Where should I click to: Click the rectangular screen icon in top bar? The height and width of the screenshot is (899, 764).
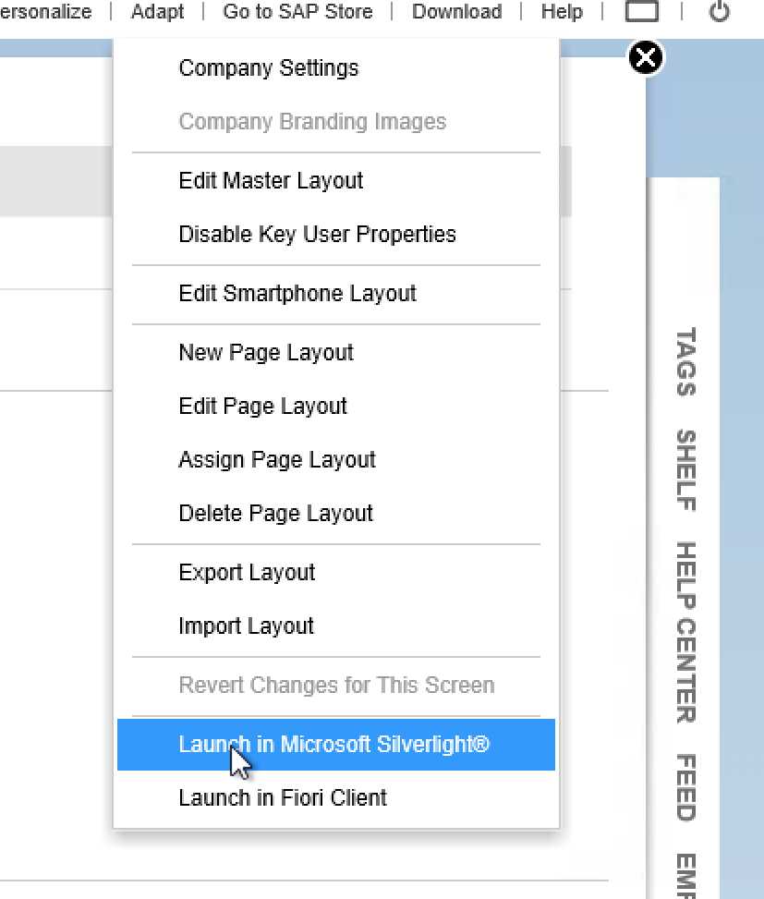tap(642, 11)
